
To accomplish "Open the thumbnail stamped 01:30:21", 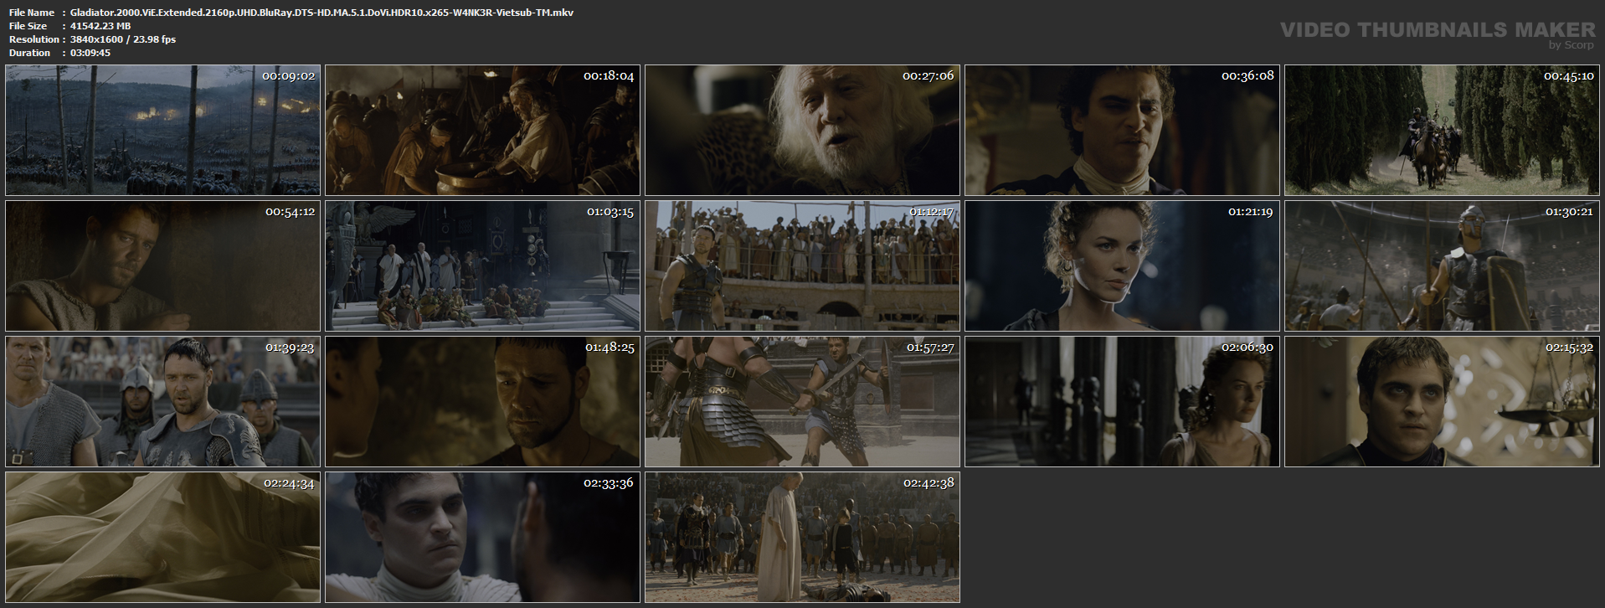I will (1443, 265).
